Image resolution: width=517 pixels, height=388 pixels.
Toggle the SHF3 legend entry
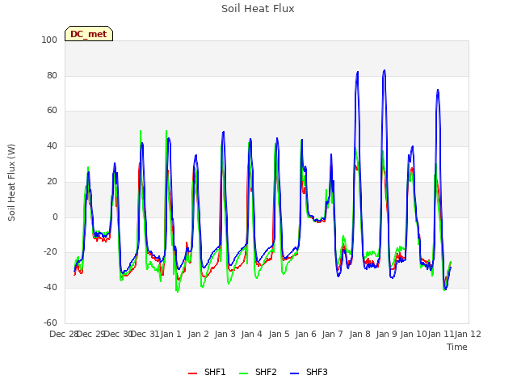(x=309, y=372)
